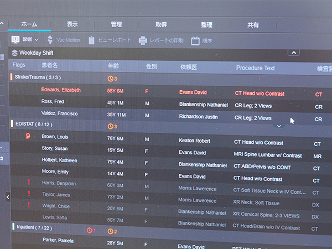This screenshot has height=249, width=332.
Task: Select patient row Edwards, Elizabeth
Action: coord(61,90)
